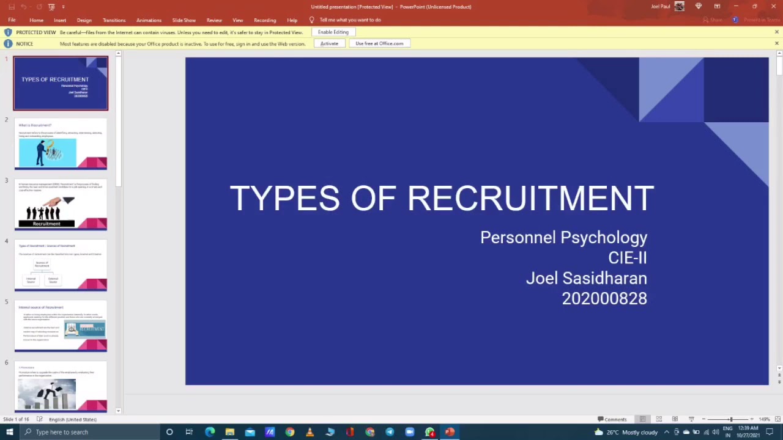Switch to the Transitions tab
Image resolution: width=783 pixels, height=440 pixels.
pos(114,20)
